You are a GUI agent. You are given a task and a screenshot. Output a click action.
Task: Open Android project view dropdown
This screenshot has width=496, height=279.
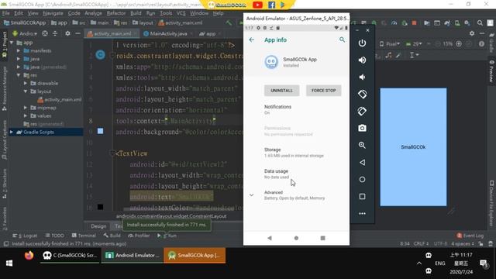(25, 33)
